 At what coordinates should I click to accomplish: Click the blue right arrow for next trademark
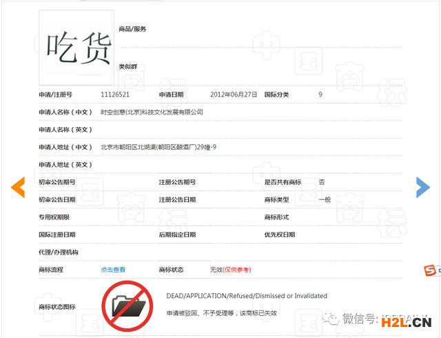click(422, 186)
